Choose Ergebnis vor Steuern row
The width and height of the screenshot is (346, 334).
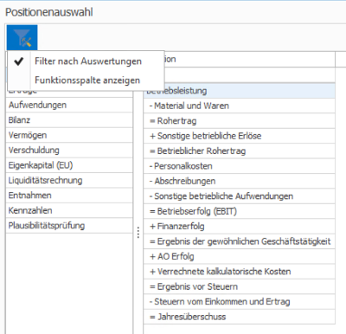240,286
